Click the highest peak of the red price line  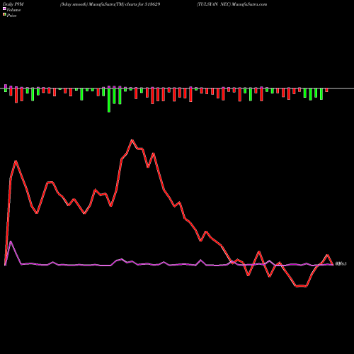[132, 140]
